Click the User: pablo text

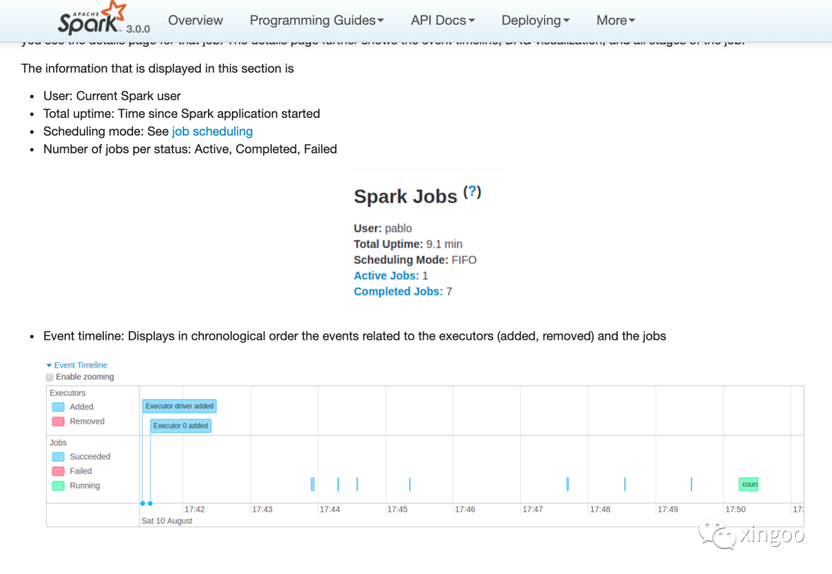tap(383, 228)
